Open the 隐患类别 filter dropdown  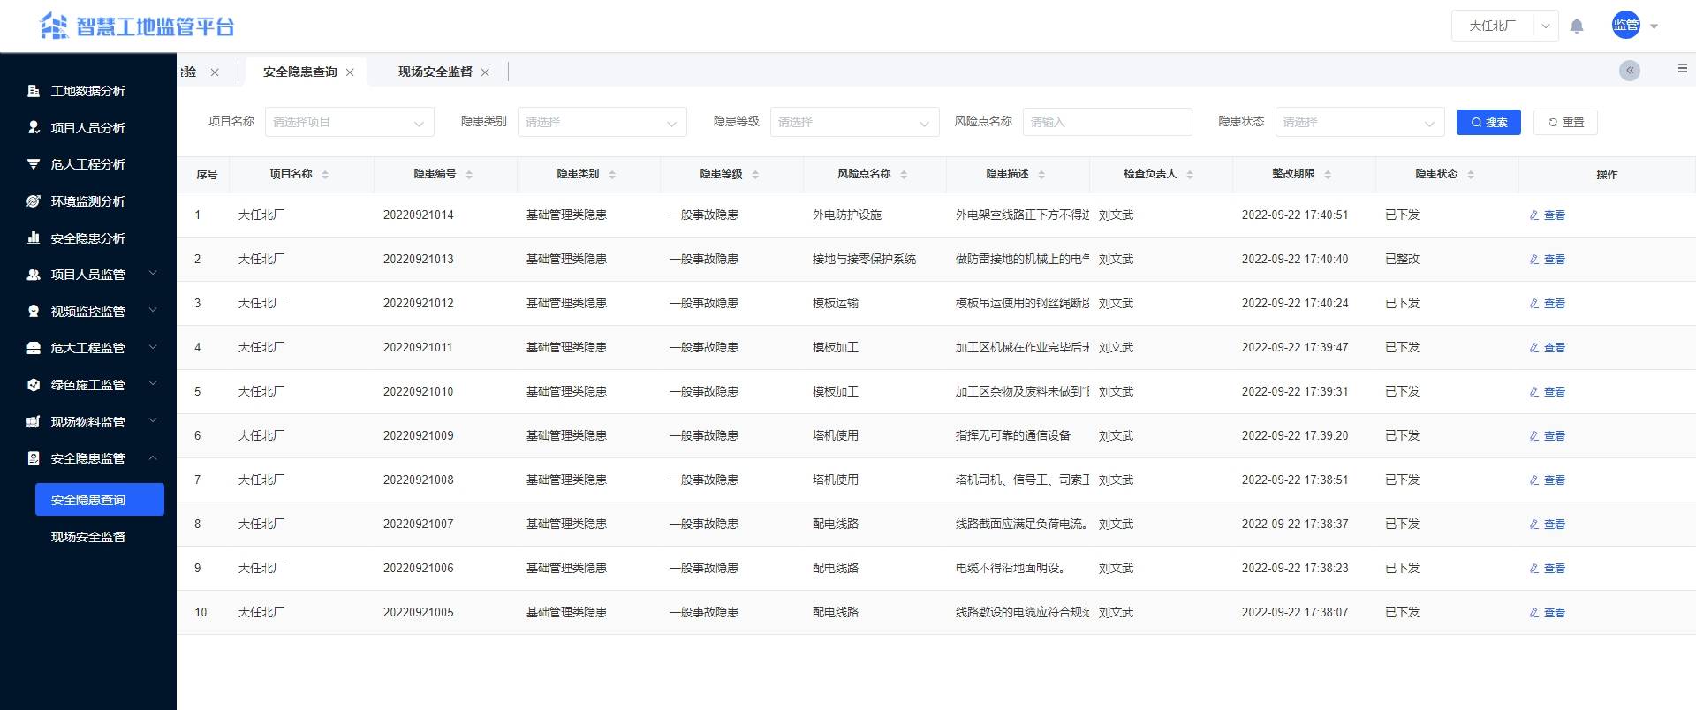(602, 122)
